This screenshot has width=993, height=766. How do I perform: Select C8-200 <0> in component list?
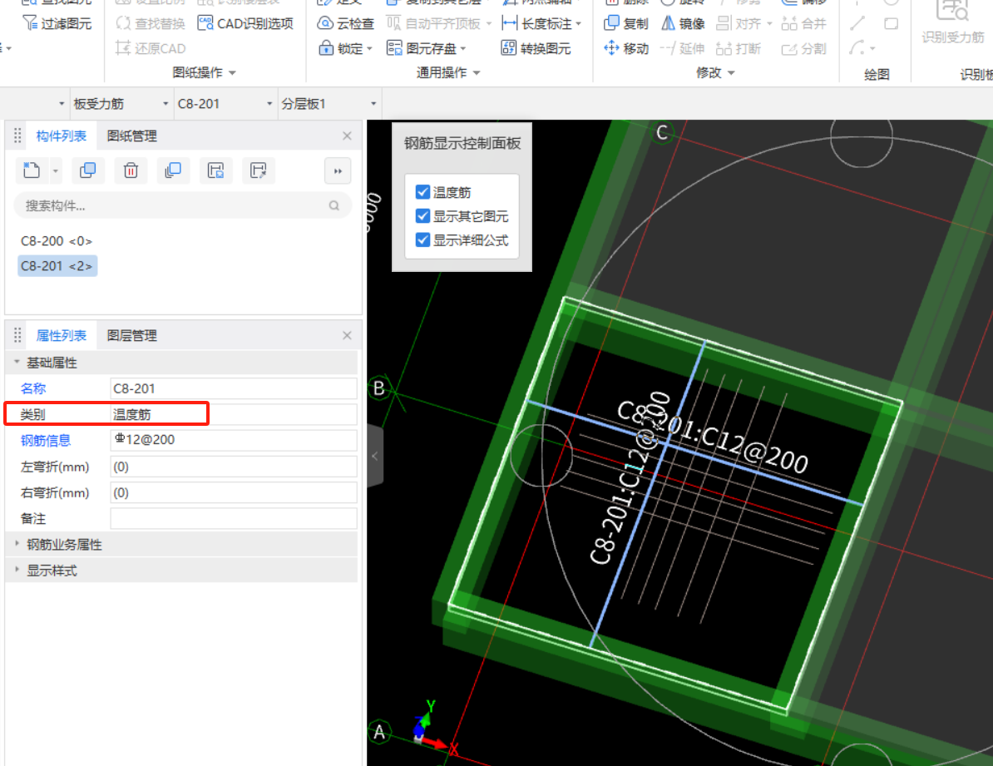[57, 240]
